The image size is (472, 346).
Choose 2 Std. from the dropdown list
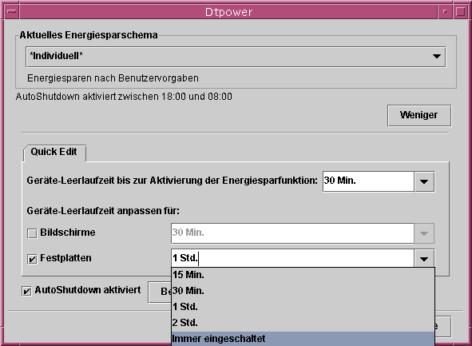click(x=303, y=323)
